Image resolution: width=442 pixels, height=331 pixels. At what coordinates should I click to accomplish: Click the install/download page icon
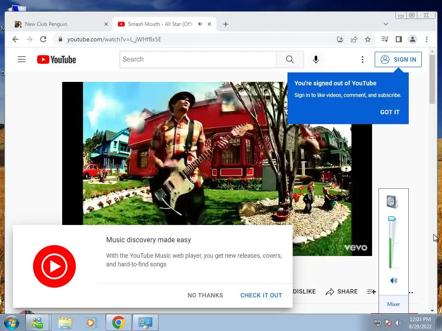pyautogui.click(x=340, y=39)
